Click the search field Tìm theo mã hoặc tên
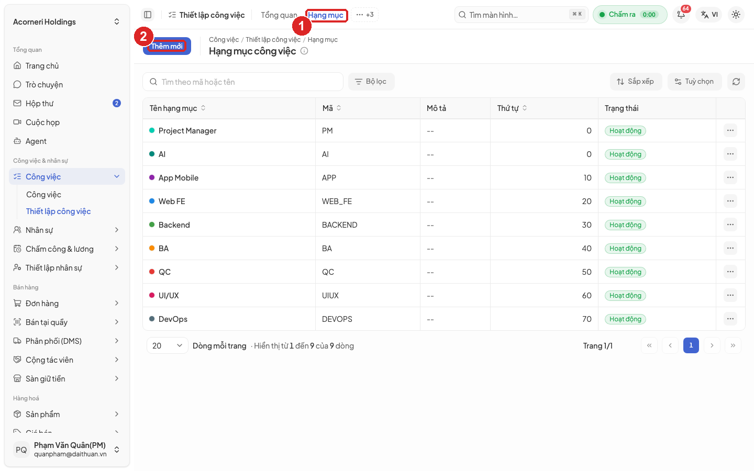Viewport: 754px width, 471px height. [243, 82]
